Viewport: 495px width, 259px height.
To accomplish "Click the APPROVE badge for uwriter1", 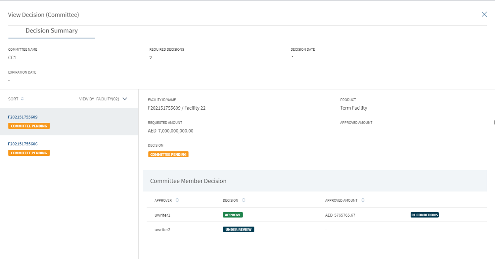I will [x=233, y=215].
